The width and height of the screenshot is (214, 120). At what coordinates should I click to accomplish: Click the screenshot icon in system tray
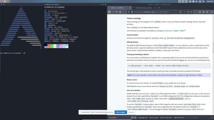[190, 1]
